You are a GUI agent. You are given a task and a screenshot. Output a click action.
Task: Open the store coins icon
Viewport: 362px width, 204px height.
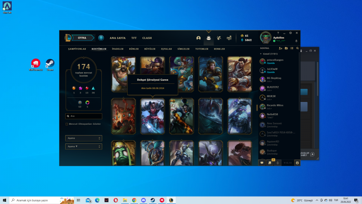click(x=229, y=38)
